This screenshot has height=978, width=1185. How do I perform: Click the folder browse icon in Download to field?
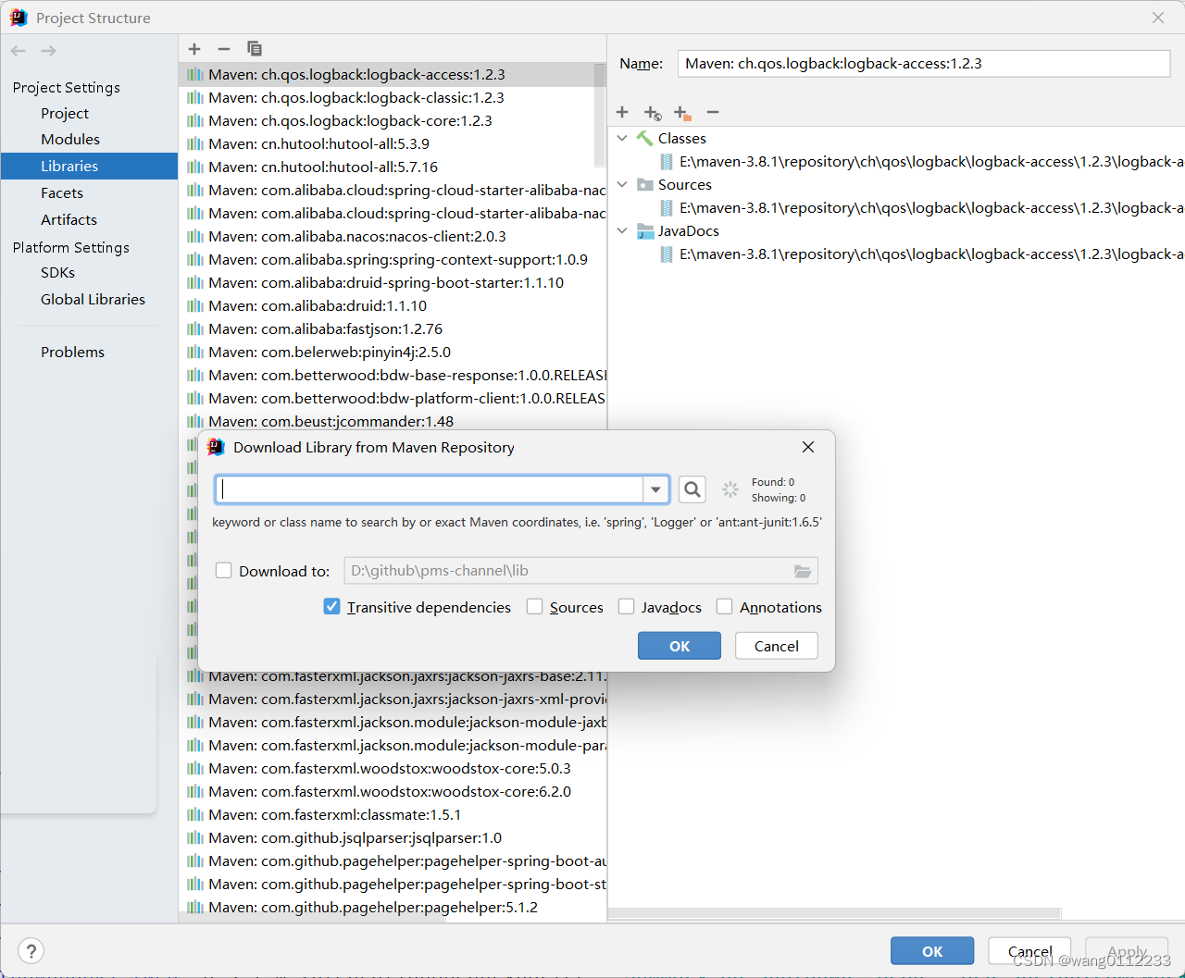click(x=802, y=571)
